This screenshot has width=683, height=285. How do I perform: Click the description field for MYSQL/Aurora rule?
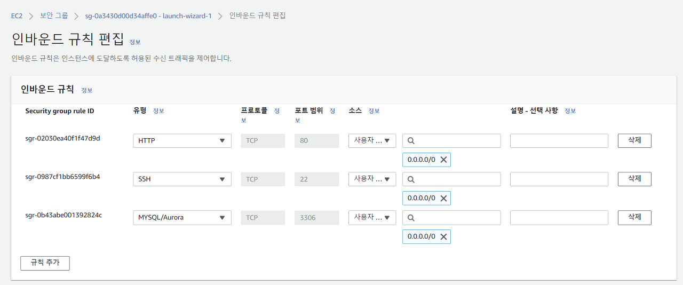(559, 218)
